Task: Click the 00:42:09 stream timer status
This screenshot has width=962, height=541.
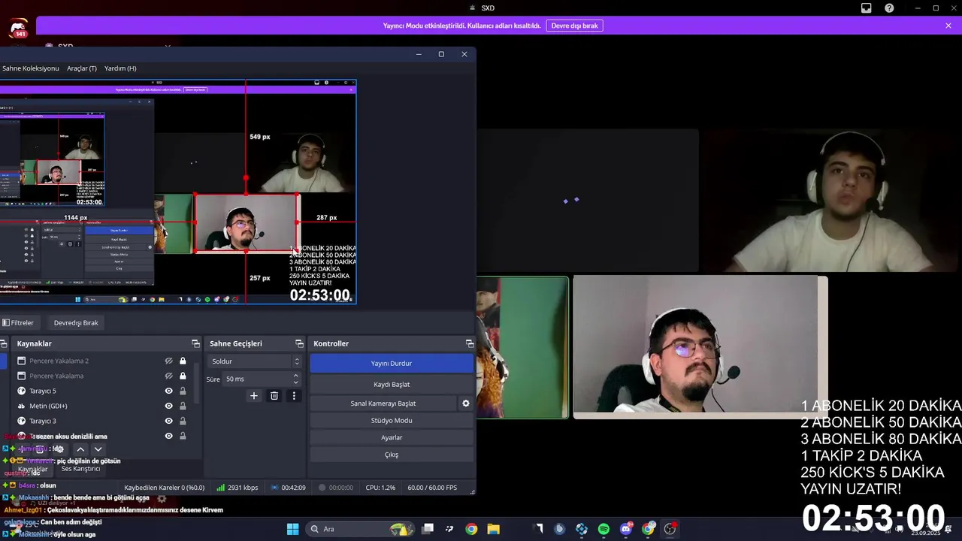Action: pyautogui.click(x=288, y=488)
